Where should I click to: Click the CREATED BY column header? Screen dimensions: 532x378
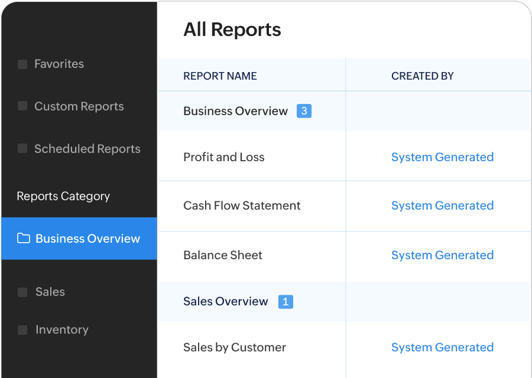(x=423, y=76)
